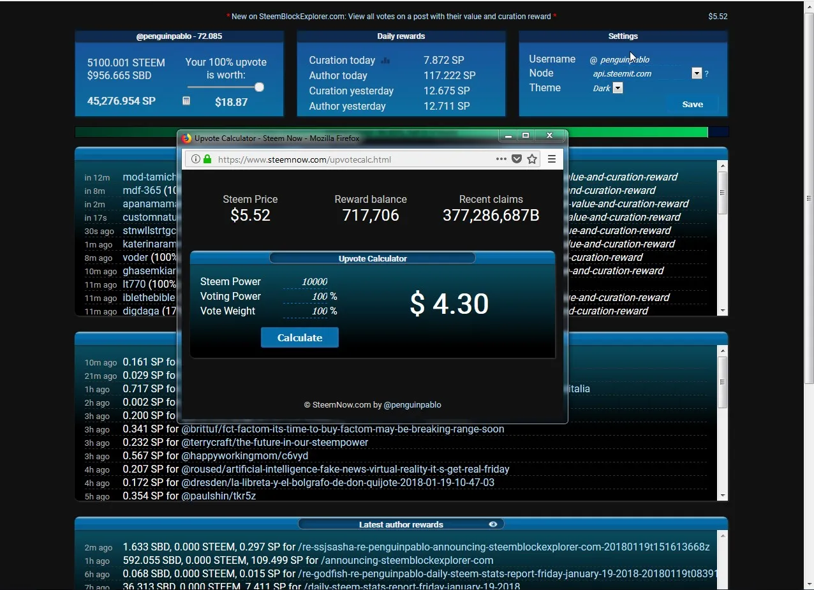Click the Vote Weight input field
This screenshot has width=814, height=590.
306,311
